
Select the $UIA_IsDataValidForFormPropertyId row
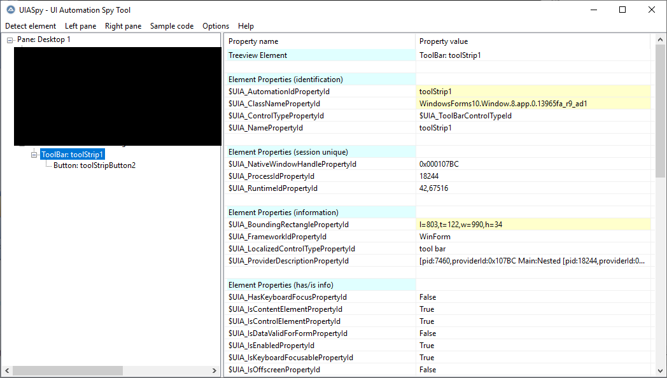pos(438,333)
